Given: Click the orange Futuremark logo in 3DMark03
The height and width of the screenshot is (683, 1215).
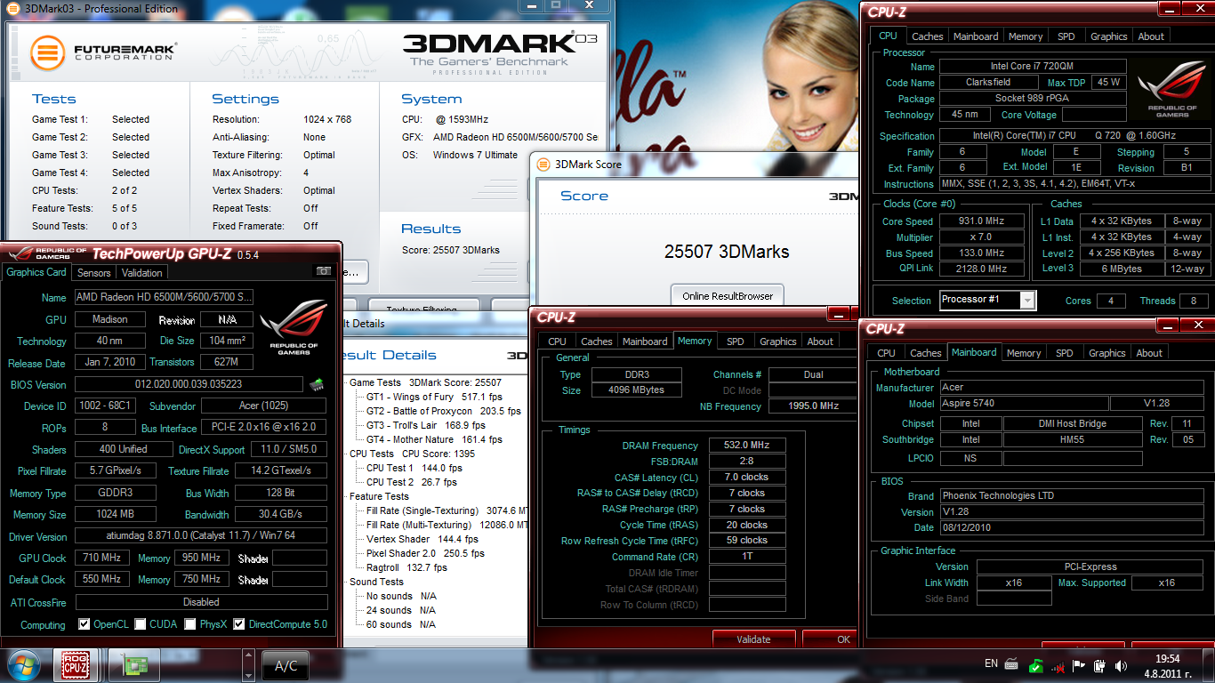Looking at the screenshot, I should point(48,52).
